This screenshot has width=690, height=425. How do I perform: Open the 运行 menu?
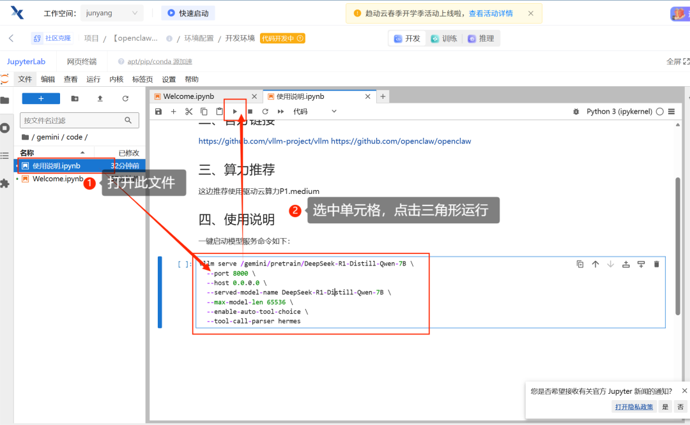click(93, 78)
